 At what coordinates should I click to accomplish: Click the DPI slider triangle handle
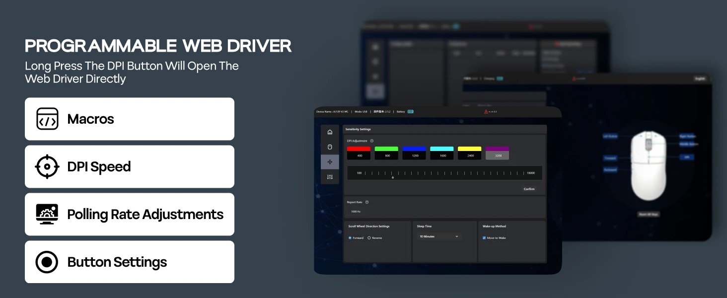[x=393, y=177]
